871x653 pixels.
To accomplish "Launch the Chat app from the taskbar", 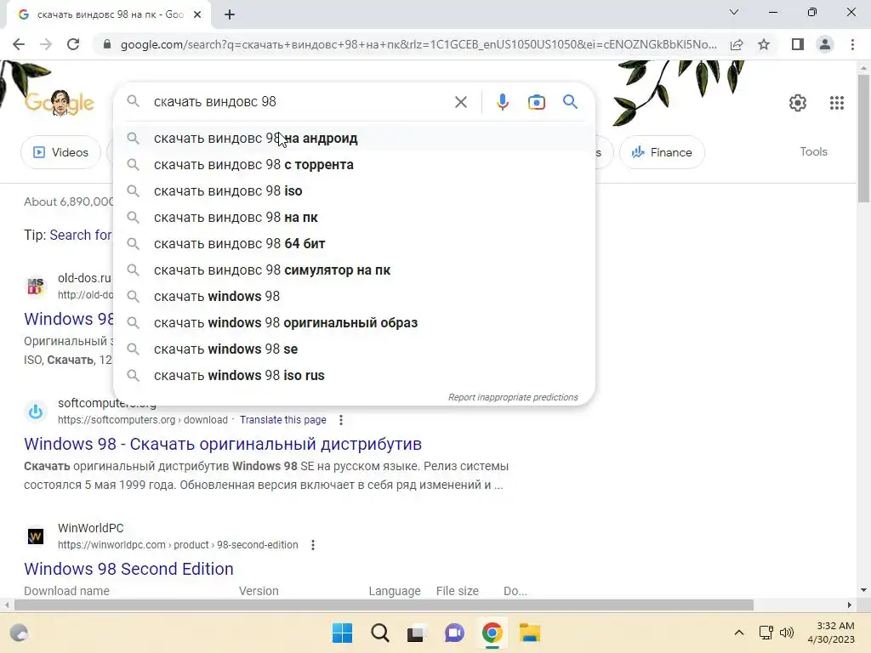I will click(x=454, y=633).
